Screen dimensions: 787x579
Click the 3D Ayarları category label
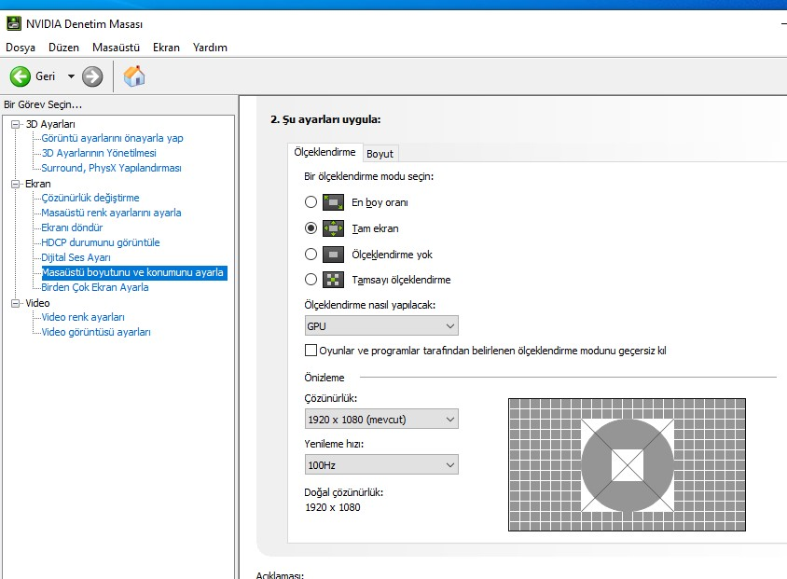[50, 124]
